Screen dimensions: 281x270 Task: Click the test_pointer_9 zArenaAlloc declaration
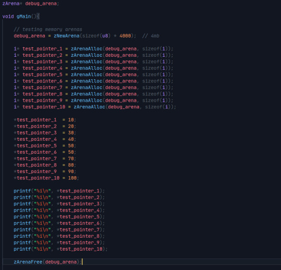click(94, 101)
